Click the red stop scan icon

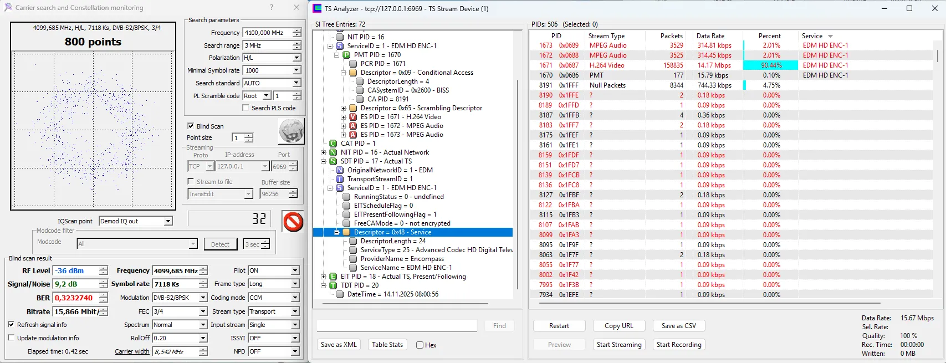[293, 222]
